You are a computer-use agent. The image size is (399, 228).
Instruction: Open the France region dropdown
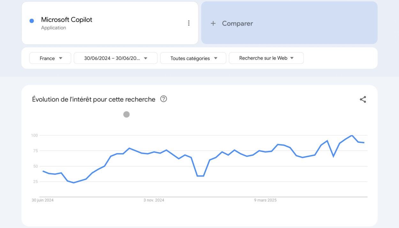(x=50, y=58)
